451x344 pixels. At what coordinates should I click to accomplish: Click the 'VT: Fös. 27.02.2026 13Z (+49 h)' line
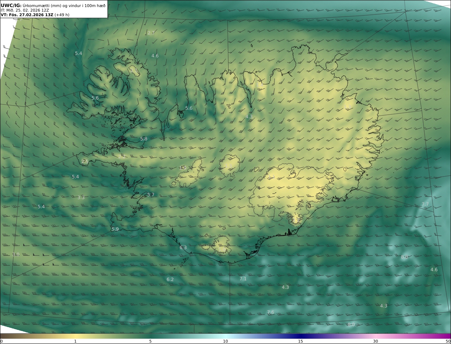35,15
